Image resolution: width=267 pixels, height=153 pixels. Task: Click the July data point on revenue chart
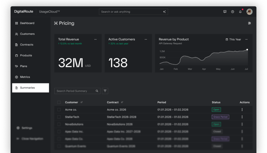point(247,49)
